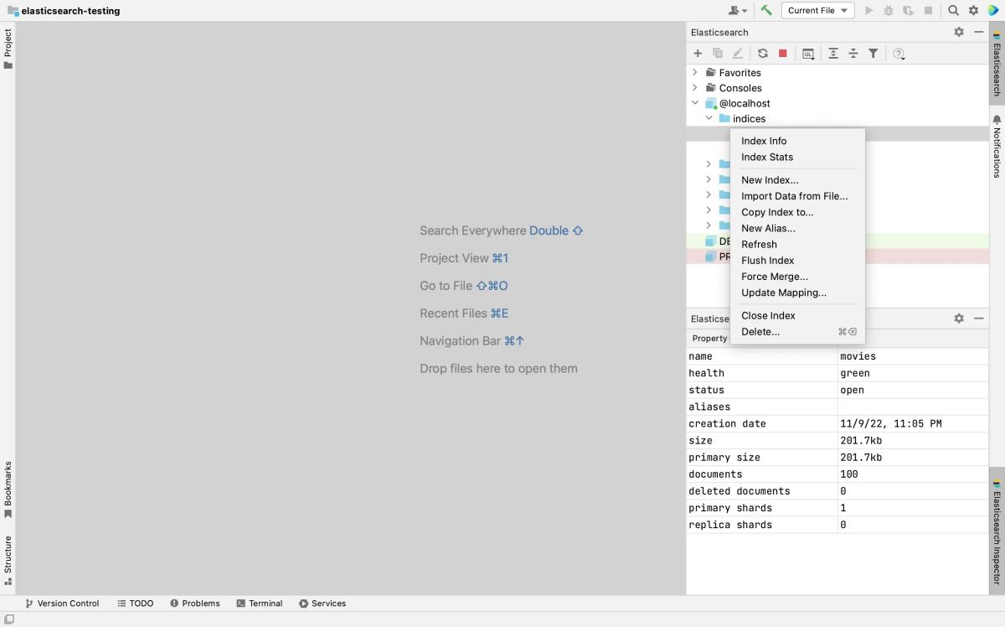The height and width of the screenshot is (627, 1005).
Task: Choose Copy Index to... menu entry
Action: (798, 212)
